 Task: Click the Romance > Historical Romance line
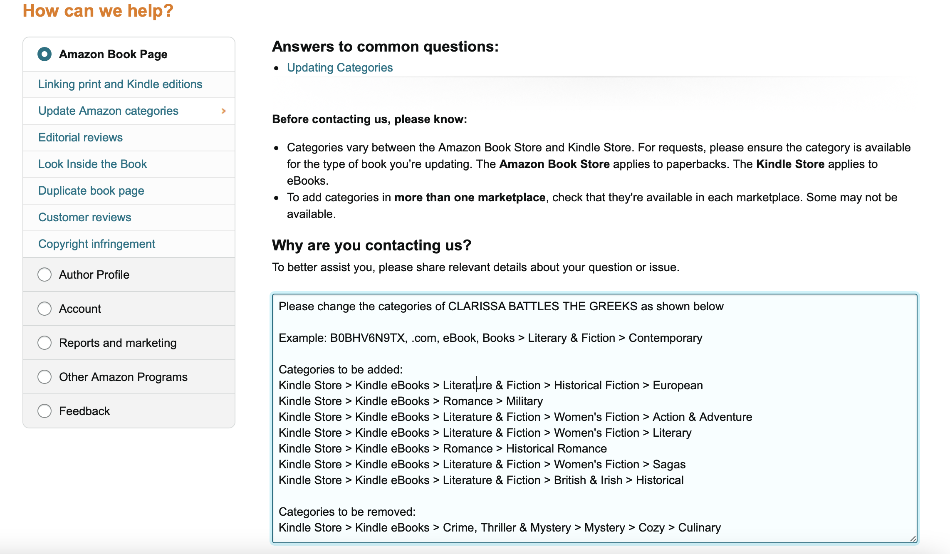click(x=443, y=448)
